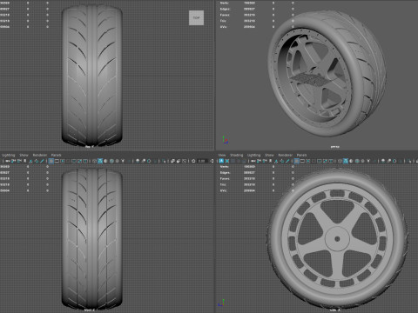Click the tire model in top view

point(91,76)
